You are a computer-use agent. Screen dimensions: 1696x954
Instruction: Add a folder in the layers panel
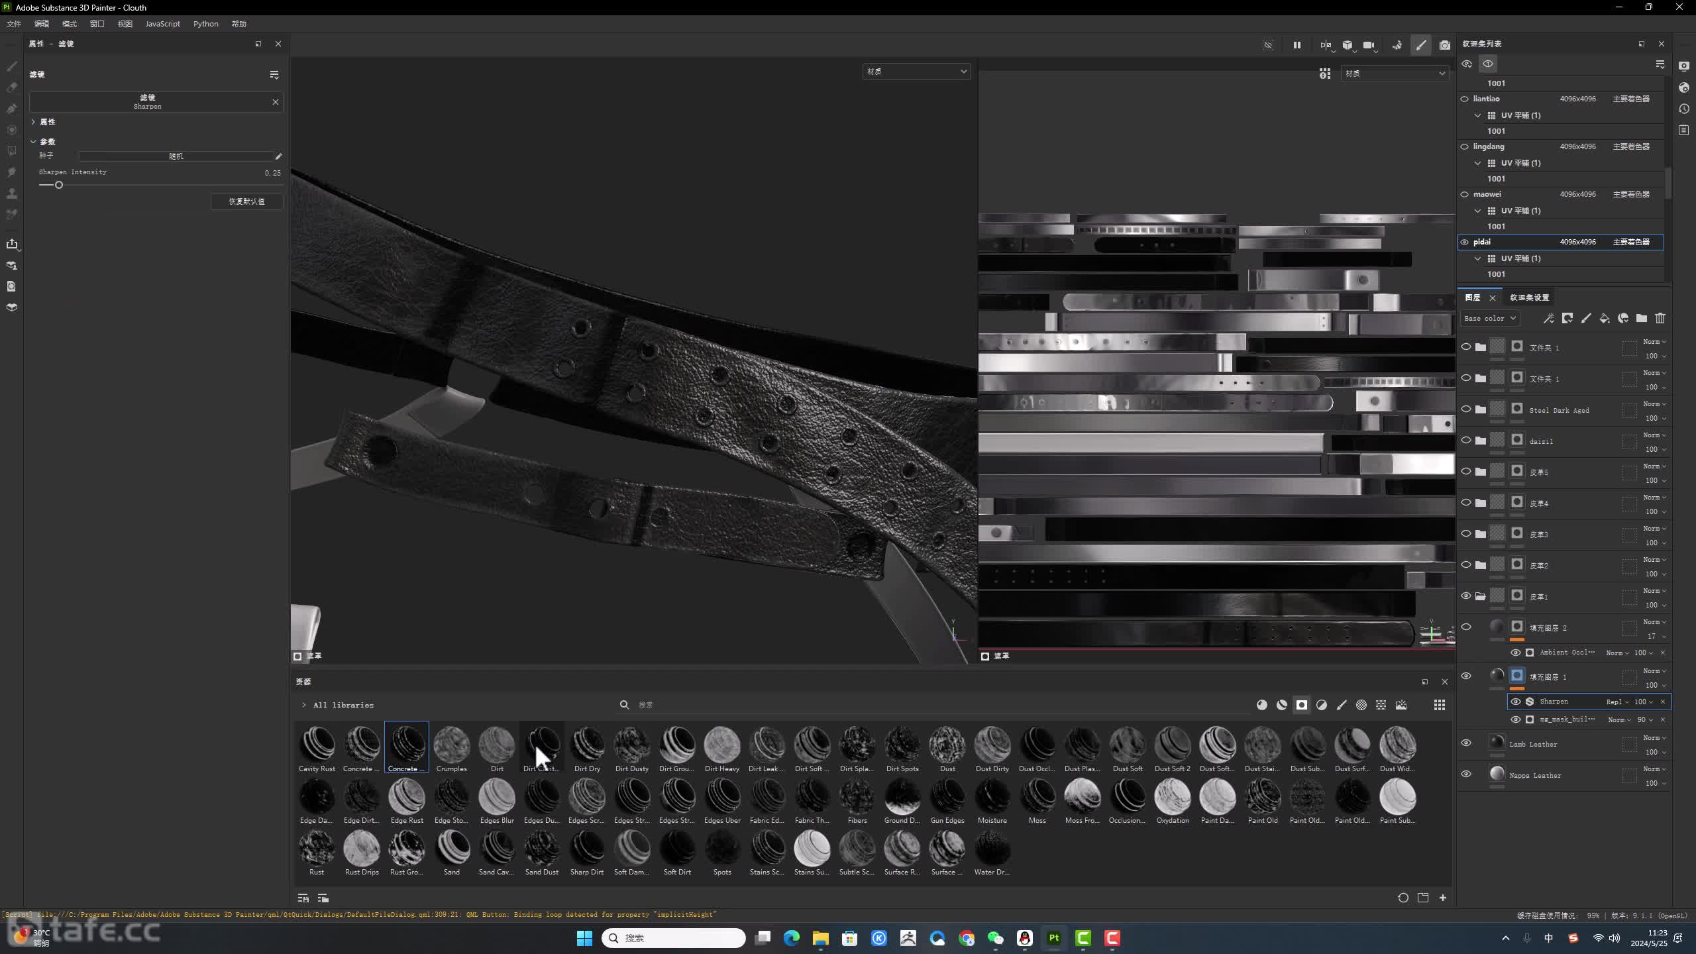pyautogui.click(x=1641, y=319)
